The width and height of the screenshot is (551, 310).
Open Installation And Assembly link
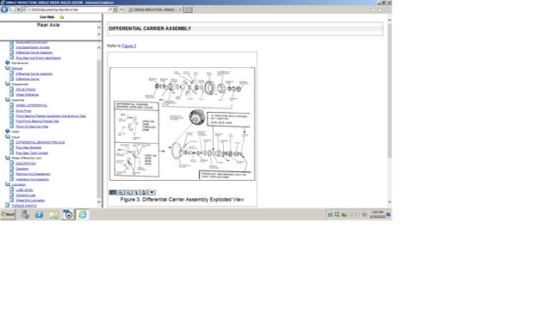(x=33, y=179)
